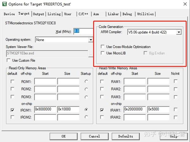Click the Xtal (MHz) input field
Viewport: 190px width, 142px height.
(83, 31)
